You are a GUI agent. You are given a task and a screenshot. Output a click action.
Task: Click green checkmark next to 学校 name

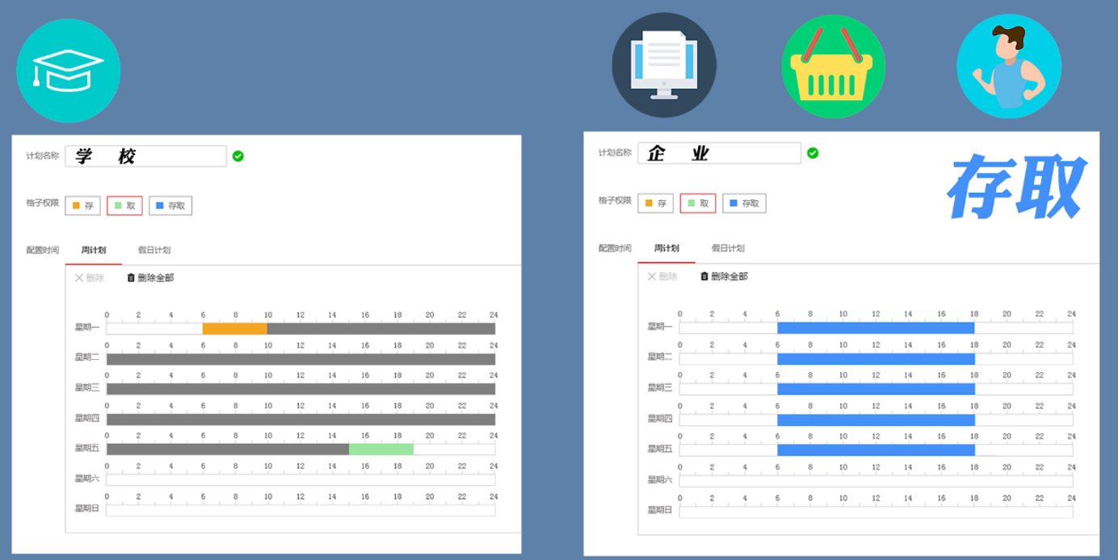(x=237, y=156)
